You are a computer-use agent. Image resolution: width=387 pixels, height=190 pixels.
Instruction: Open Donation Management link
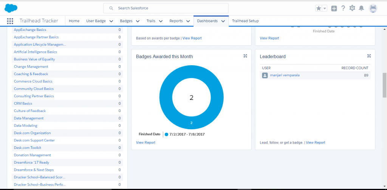point(33,155)
